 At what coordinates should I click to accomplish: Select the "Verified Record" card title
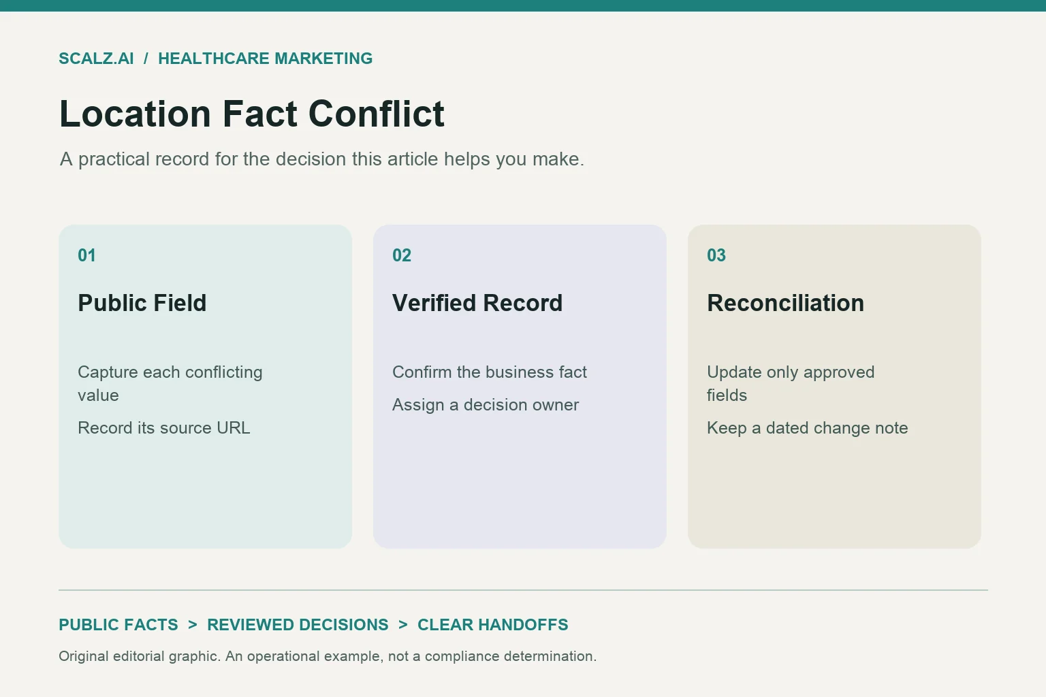click(x=477, y=303)
